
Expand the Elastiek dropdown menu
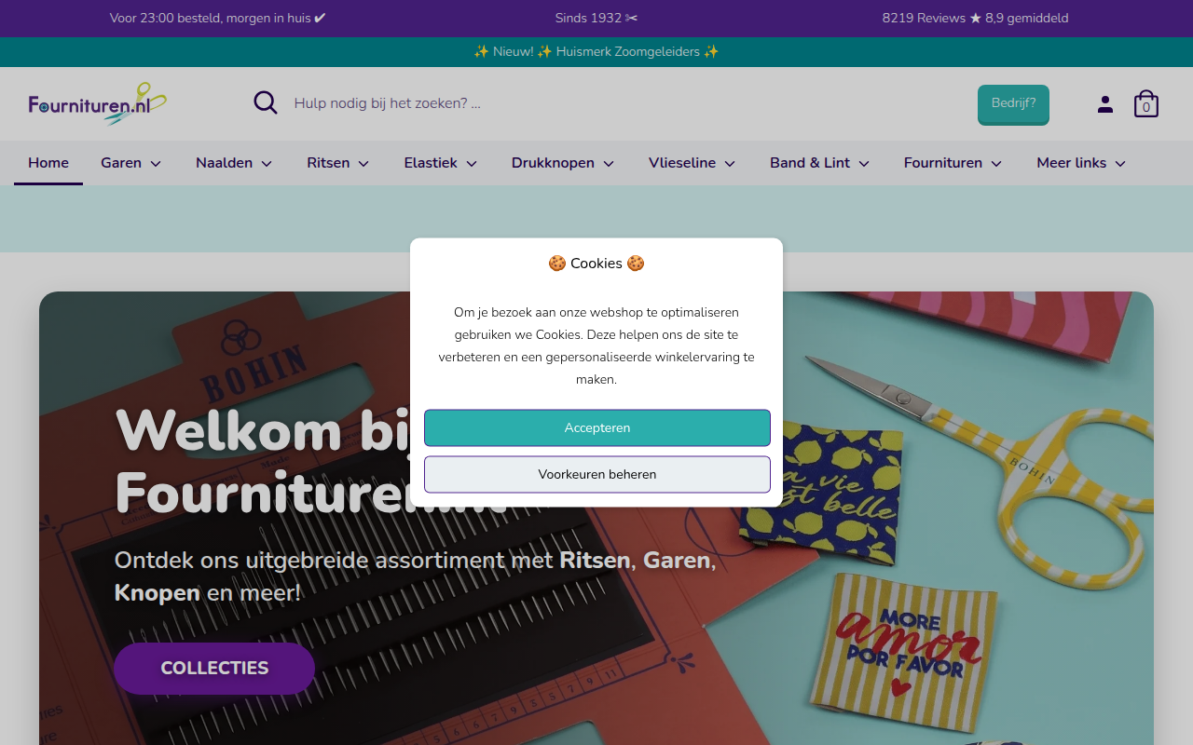[x=441, y=163]
